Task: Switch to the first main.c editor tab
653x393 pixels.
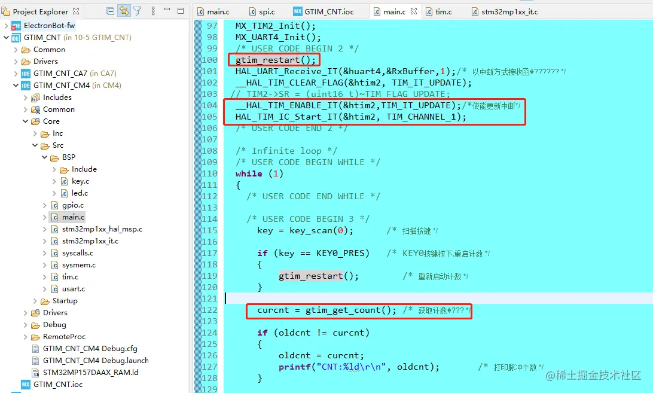Action: (215, 12)
